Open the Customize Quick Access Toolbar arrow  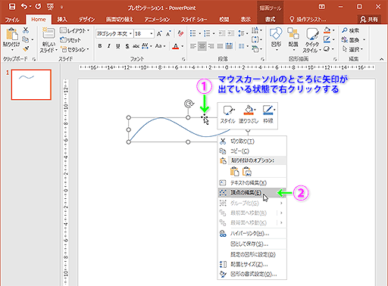(61, 8)
